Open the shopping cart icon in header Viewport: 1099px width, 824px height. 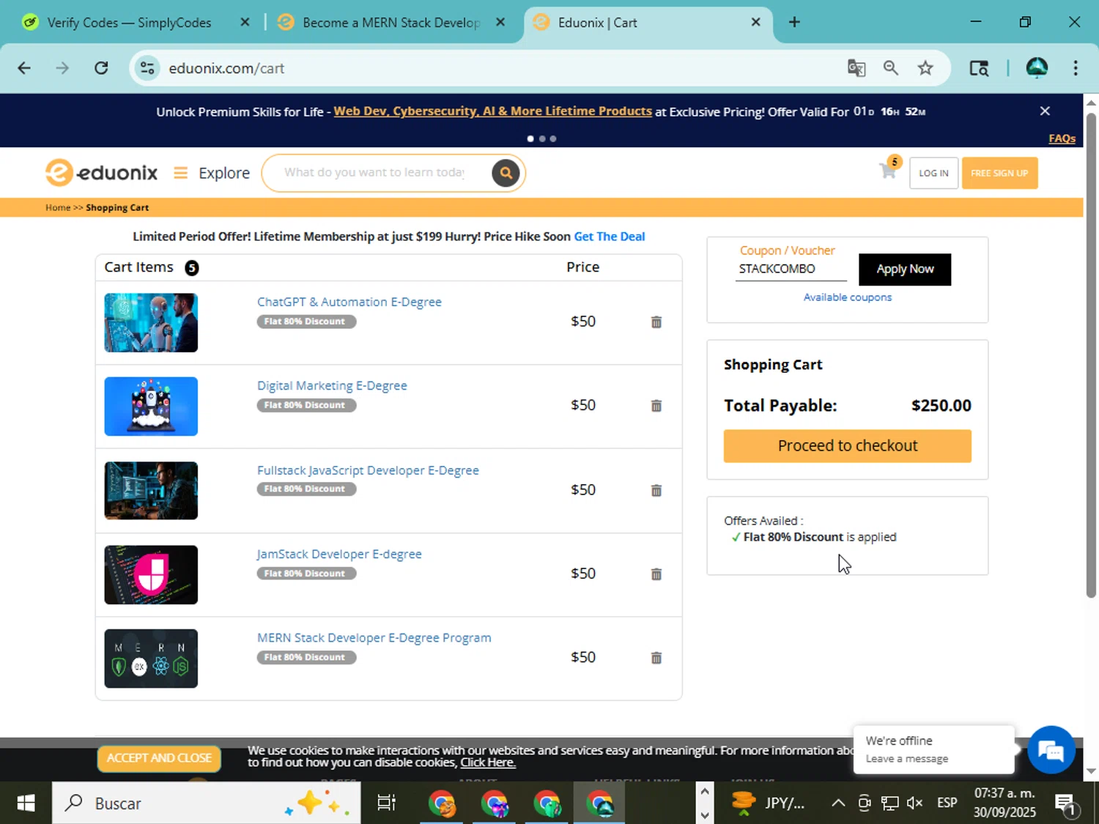pos(888,171)
